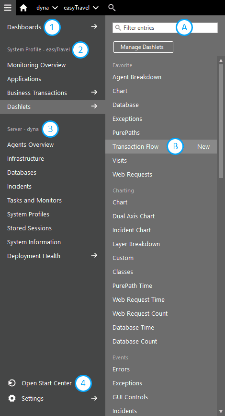Open Tasks and Monitors
Viewport: 225px width, 416px height.
click(34, 200)
